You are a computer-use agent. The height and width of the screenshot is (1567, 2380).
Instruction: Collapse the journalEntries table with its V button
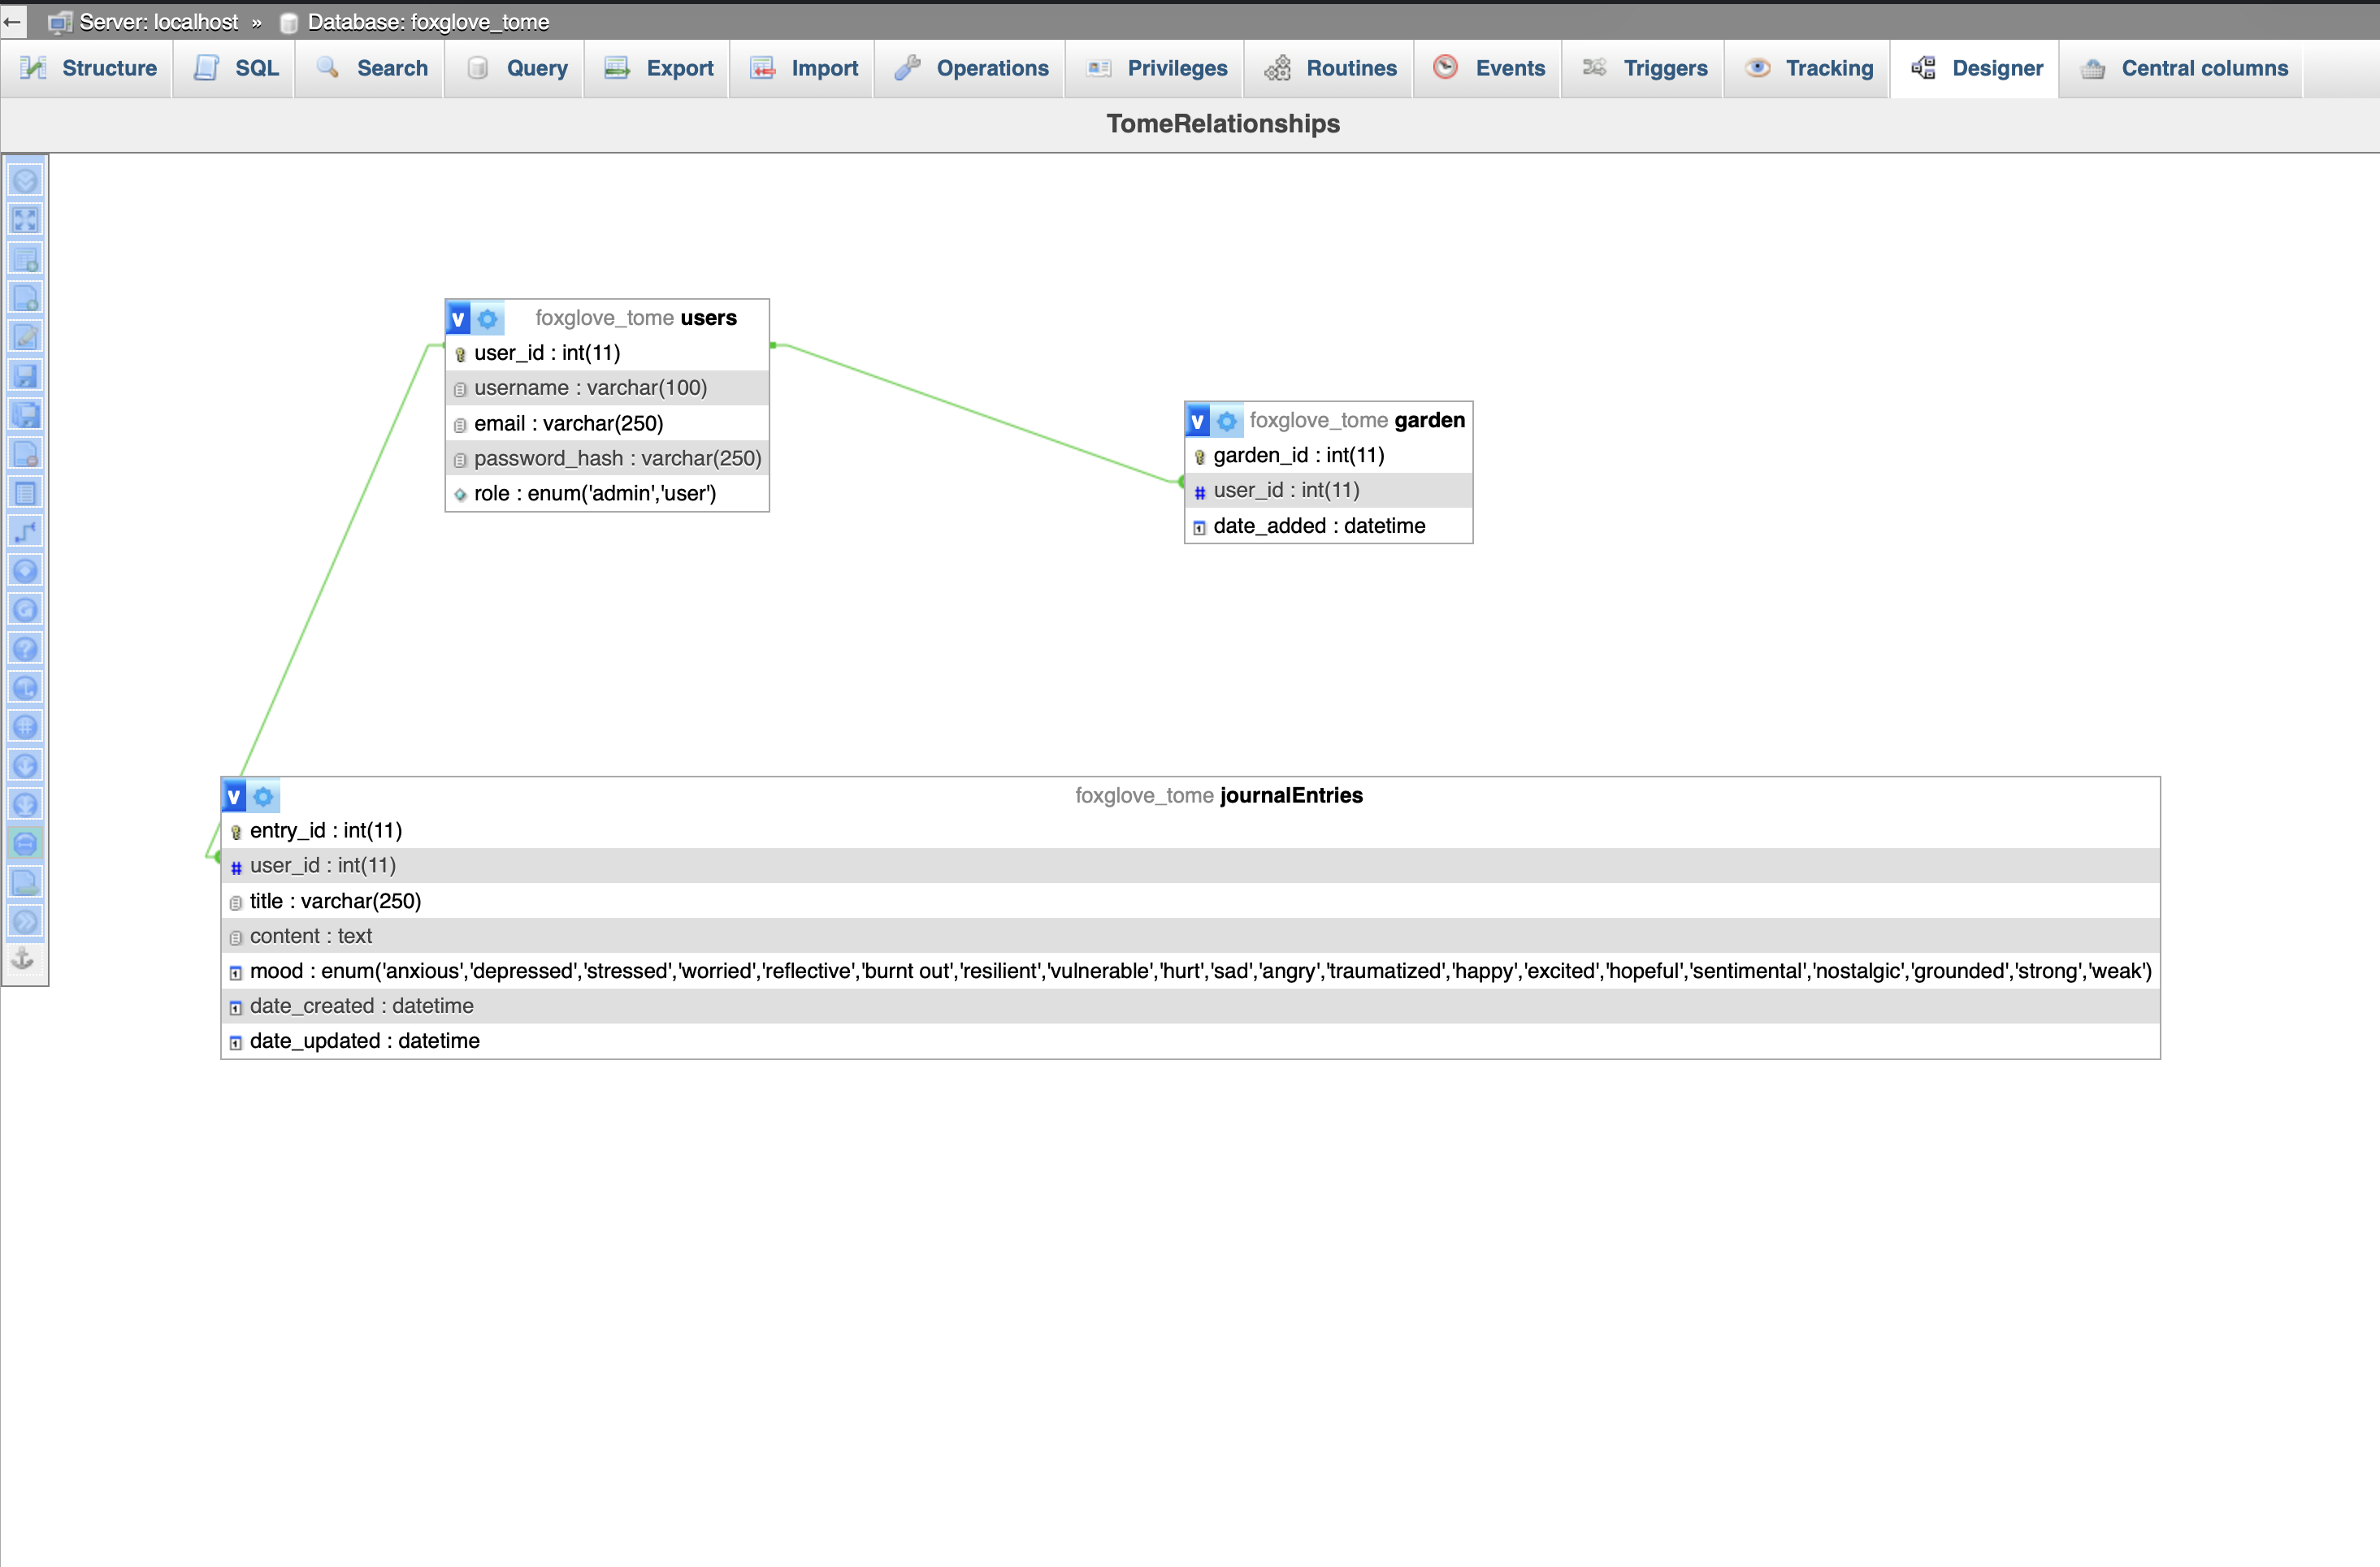233,795
